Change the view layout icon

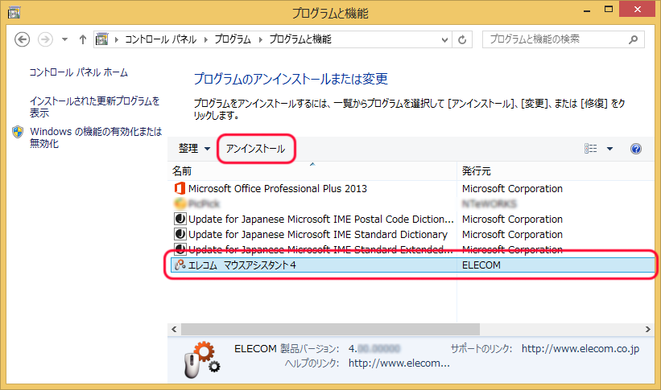coord(591,149)
